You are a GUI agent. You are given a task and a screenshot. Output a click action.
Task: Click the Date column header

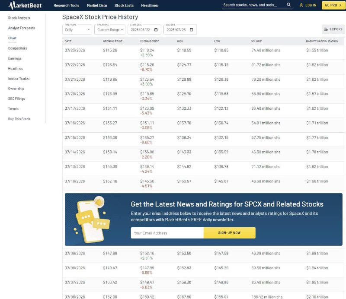68,41
